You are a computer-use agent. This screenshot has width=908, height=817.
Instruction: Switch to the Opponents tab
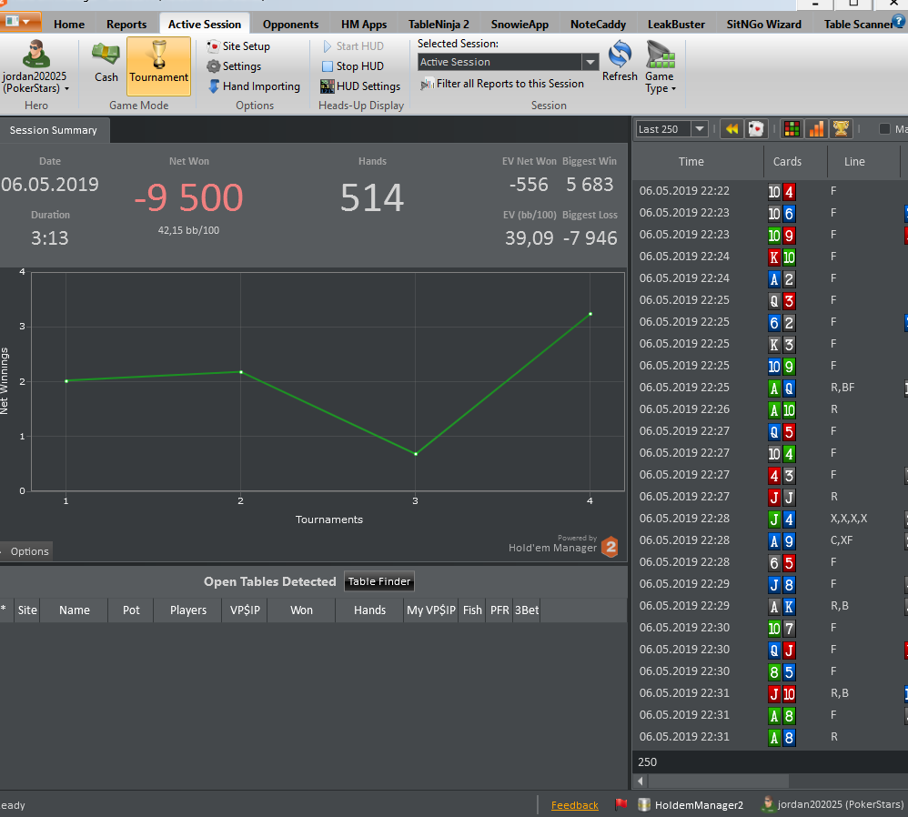click(290, 25)
